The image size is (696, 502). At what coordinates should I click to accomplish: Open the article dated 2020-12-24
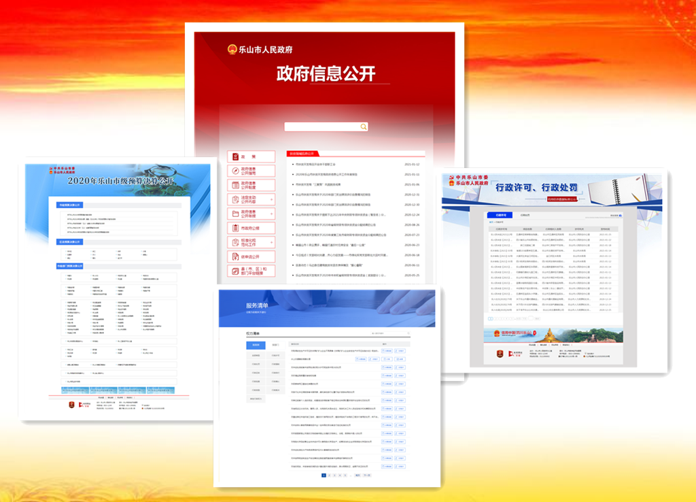340,214
